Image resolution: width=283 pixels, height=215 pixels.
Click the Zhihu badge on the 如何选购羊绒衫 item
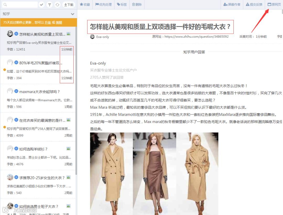click(16, 149)
